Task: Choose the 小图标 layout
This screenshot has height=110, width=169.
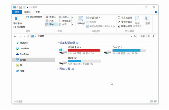Action: click(64, 17)
